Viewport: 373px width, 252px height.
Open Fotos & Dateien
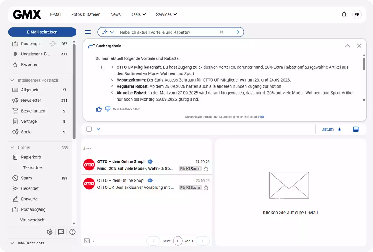coord(86,14)
